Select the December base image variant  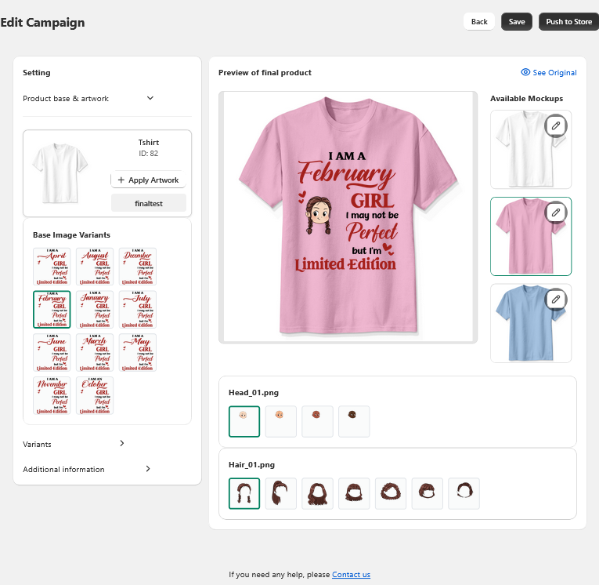coord(138,267)
